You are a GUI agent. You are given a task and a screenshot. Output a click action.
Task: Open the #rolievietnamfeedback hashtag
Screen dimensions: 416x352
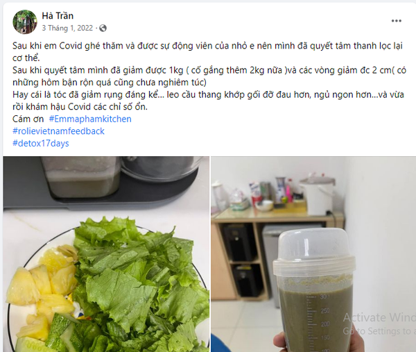coord(59,131)
